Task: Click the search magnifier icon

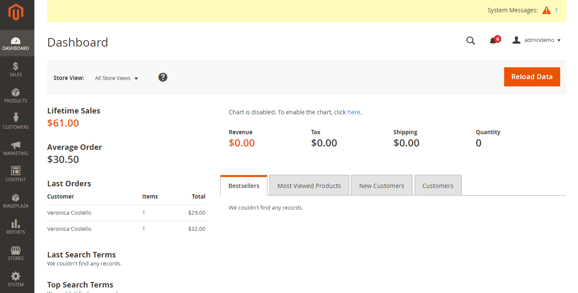Action: 471,41
